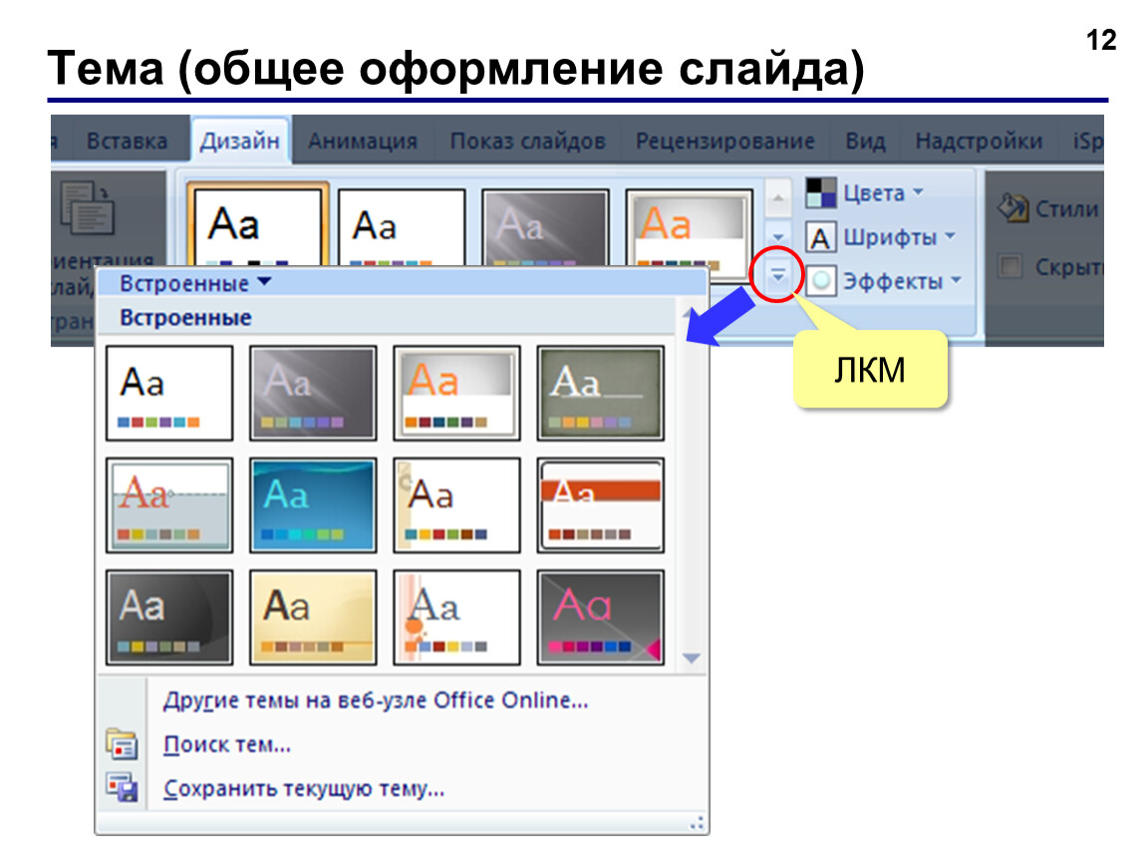The width and height of the screenshot is (1146, 861).
Task: Click the slide orientation page icon
Action: [x=87, y=208]
